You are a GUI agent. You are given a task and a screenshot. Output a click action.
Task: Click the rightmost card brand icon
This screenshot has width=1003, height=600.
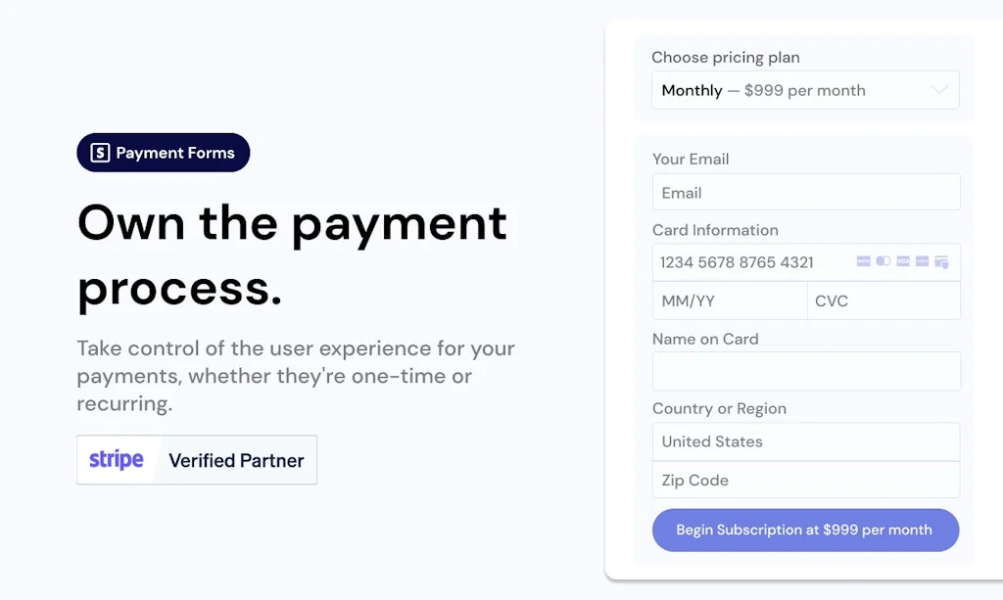click(942, 261)
